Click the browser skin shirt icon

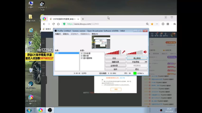point(172,17)
